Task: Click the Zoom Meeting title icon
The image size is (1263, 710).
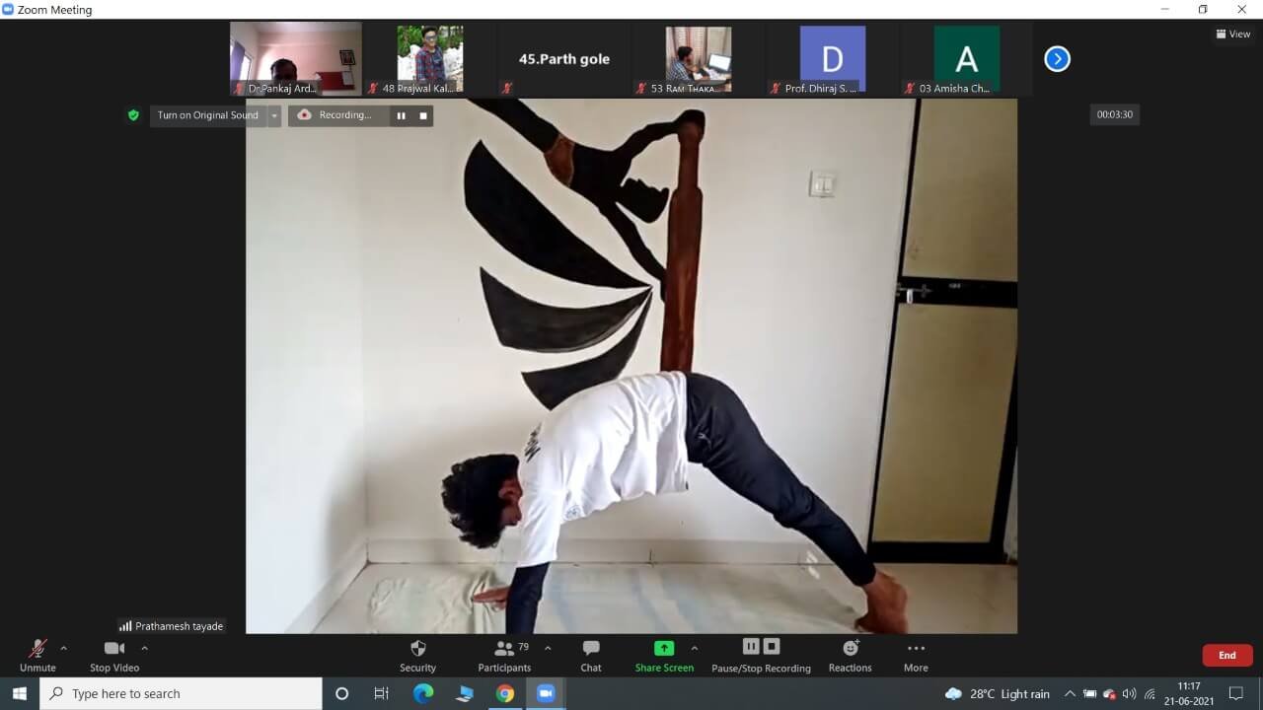Action: pyautogui.click(x=8, y=9)
